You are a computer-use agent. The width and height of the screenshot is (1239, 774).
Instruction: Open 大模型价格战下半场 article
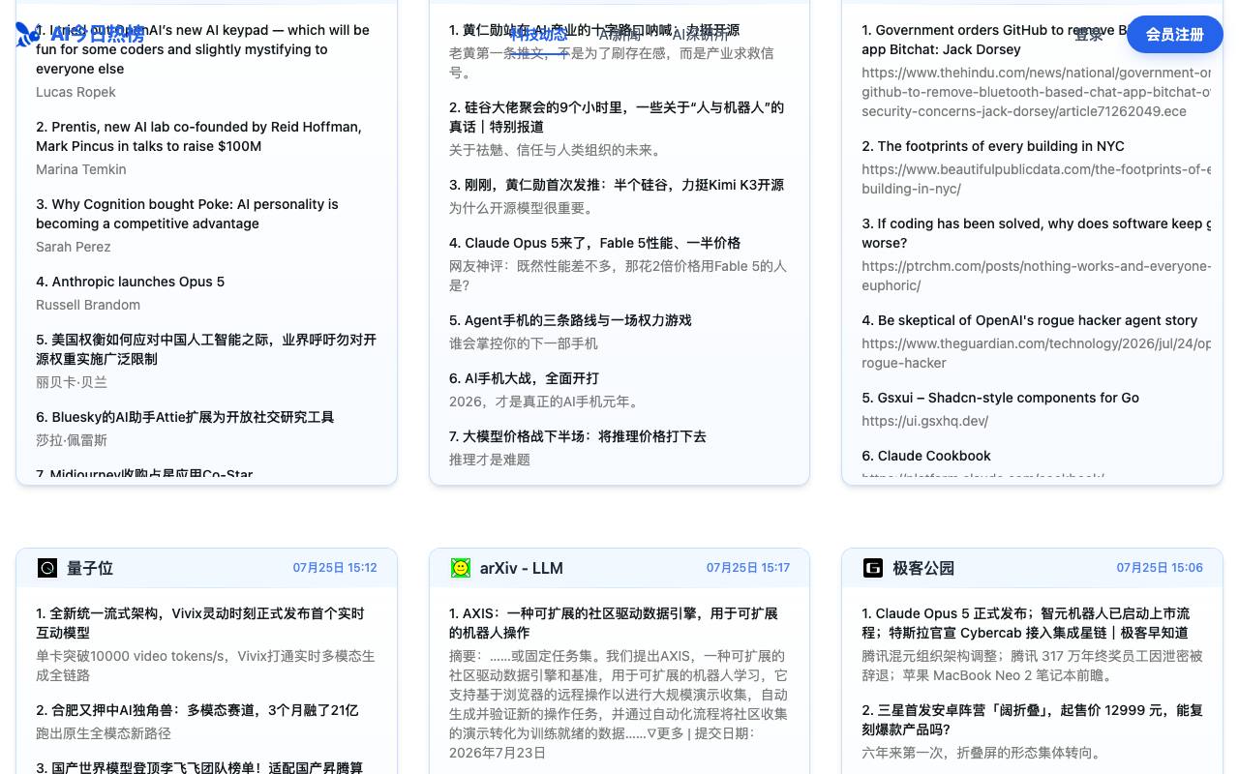[578, 436]
